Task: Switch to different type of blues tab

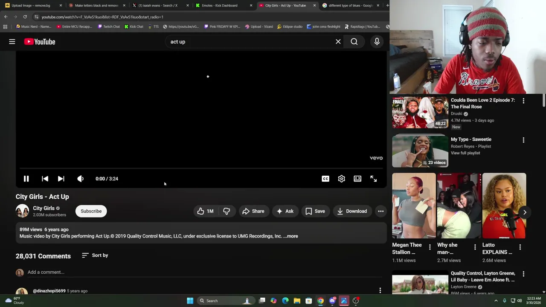Action: click(x=351, y=5)
